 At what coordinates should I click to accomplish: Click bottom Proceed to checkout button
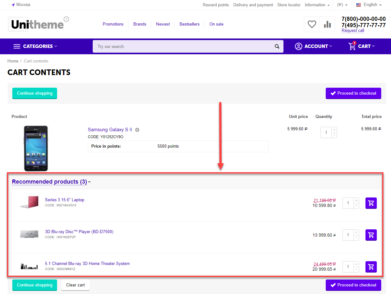(x=353, y=285)
